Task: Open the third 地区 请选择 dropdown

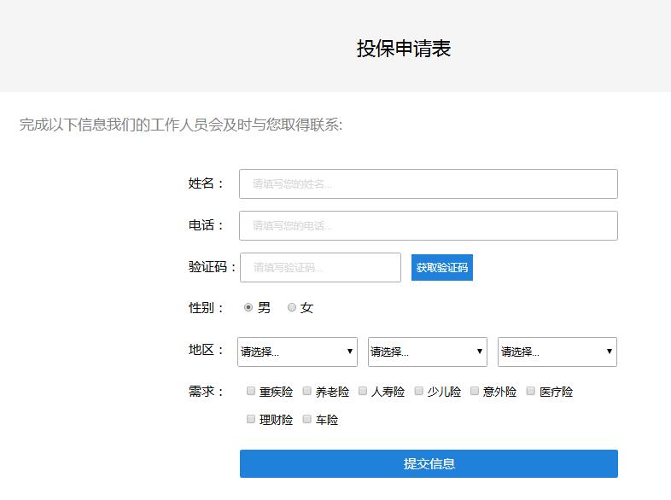Action: point(557,352)
